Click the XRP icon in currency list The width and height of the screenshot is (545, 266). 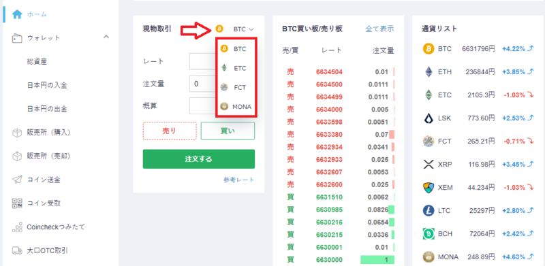429,164
